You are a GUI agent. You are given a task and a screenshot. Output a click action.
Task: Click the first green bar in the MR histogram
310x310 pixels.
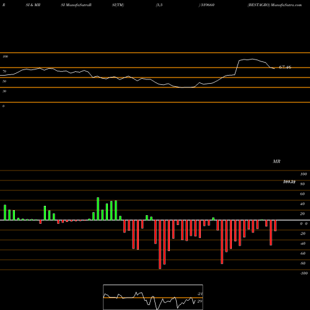(5, 213)
